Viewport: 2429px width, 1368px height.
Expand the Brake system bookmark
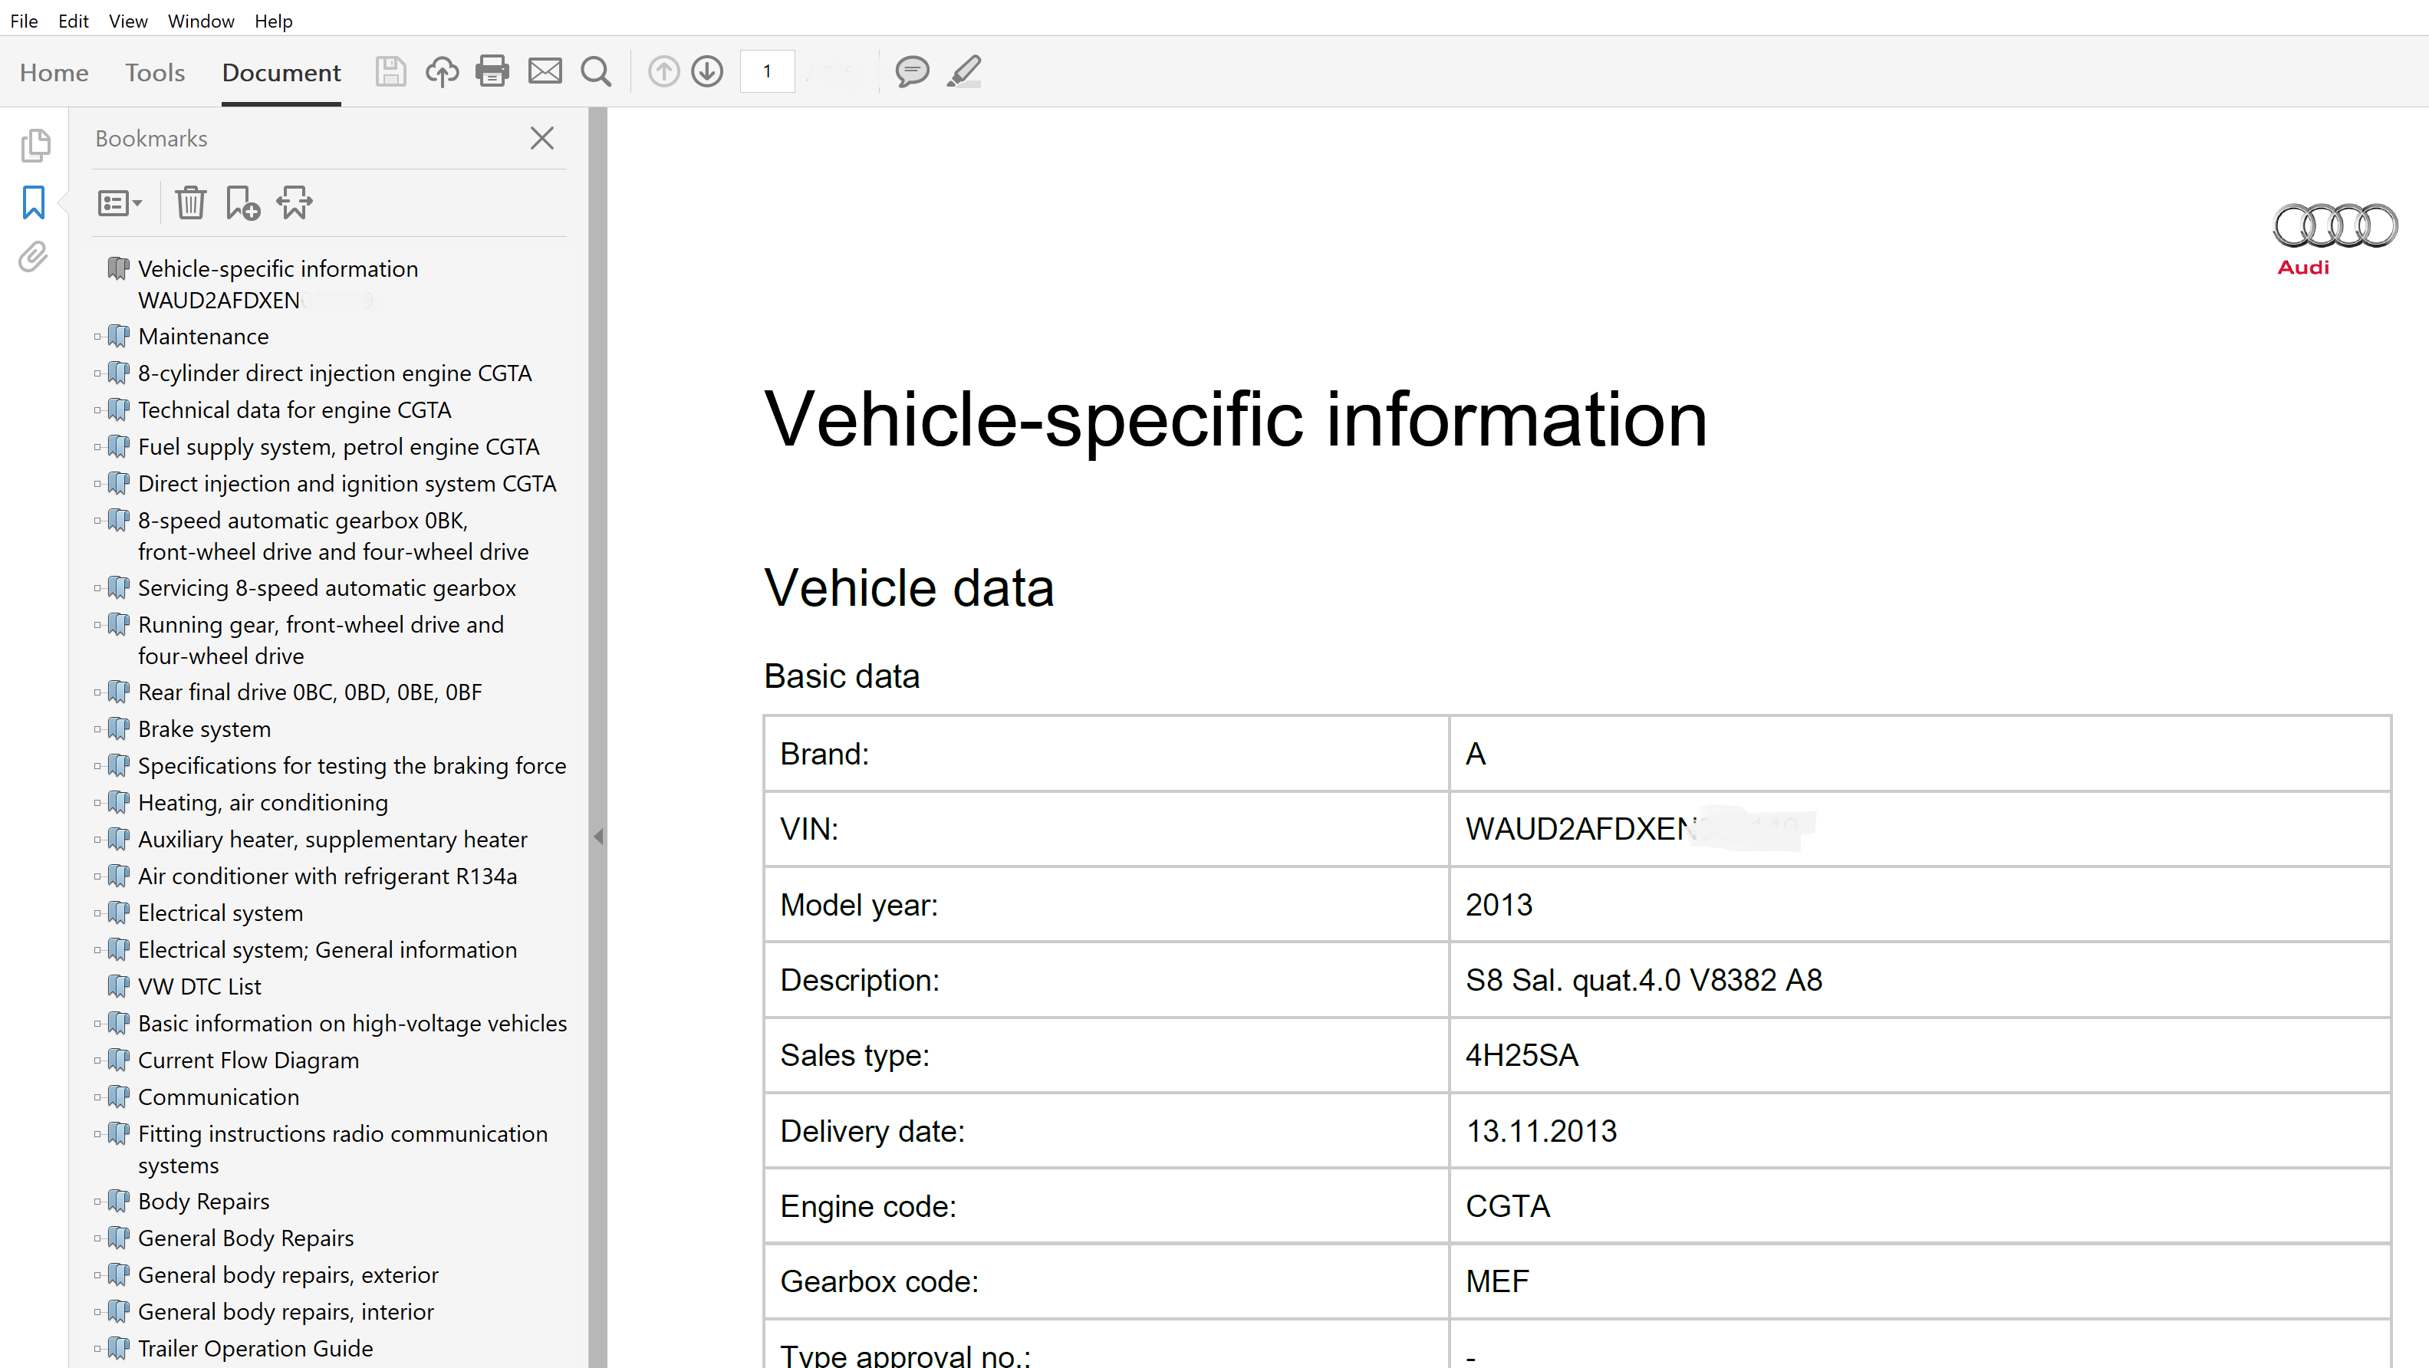pyautogui.click(x=97, y=730)
